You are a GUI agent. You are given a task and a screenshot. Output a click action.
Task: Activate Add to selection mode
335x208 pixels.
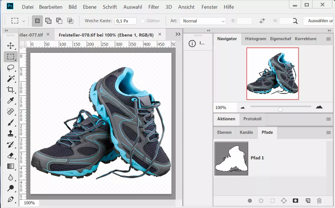(x=48, y=21)
